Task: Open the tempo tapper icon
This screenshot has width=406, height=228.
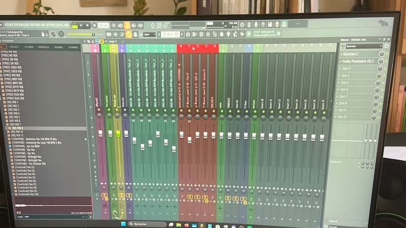Action: (x=235, y=34)
